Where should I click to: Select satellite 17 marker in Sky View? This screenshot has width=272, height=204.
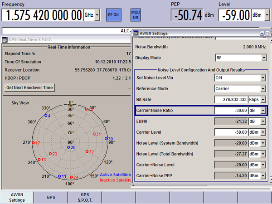pos(34,143)
